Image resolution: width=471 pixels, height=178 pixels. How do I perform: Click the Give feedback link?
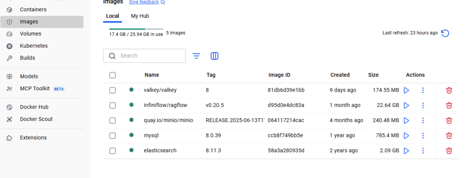point(144,2)
